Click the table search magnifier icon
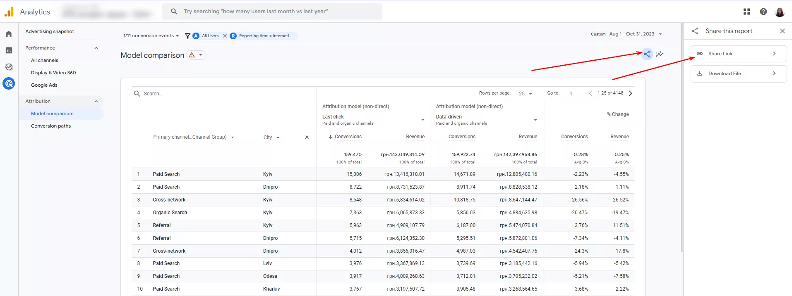 [x=137, y=94]
